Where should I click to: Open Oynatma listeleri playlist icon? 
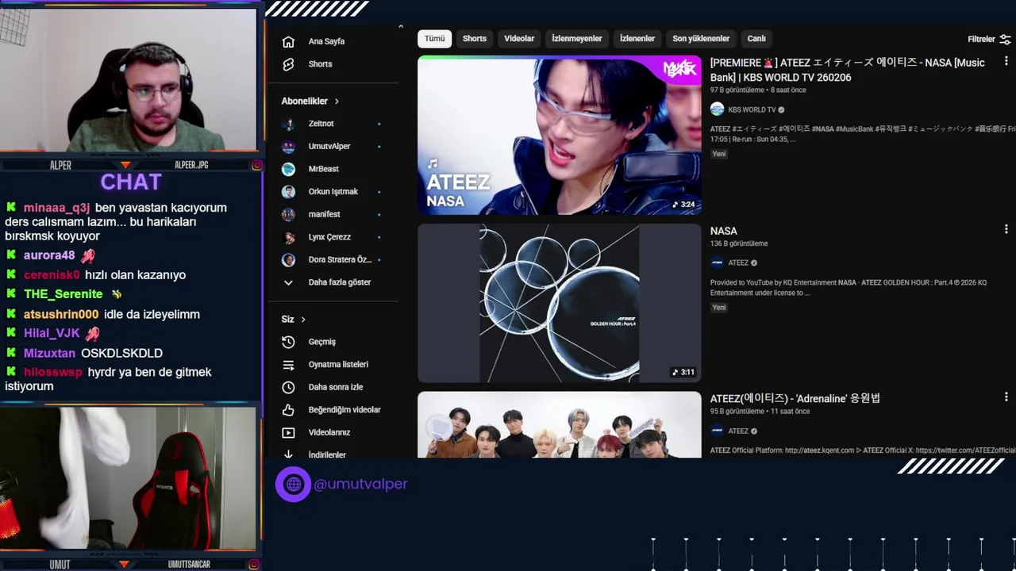click(x=288, y=365)
